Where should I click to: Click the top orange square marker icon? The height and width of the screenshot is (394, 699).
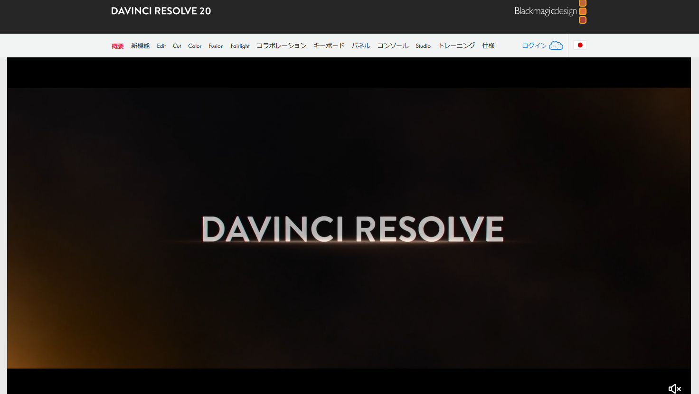pos(582,4)
